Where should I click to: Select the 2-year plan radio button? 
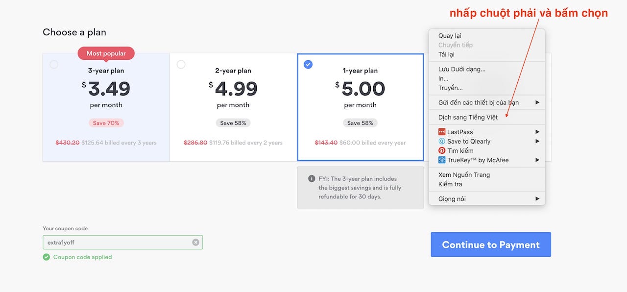pyautogui.click(x=181, y=65)
